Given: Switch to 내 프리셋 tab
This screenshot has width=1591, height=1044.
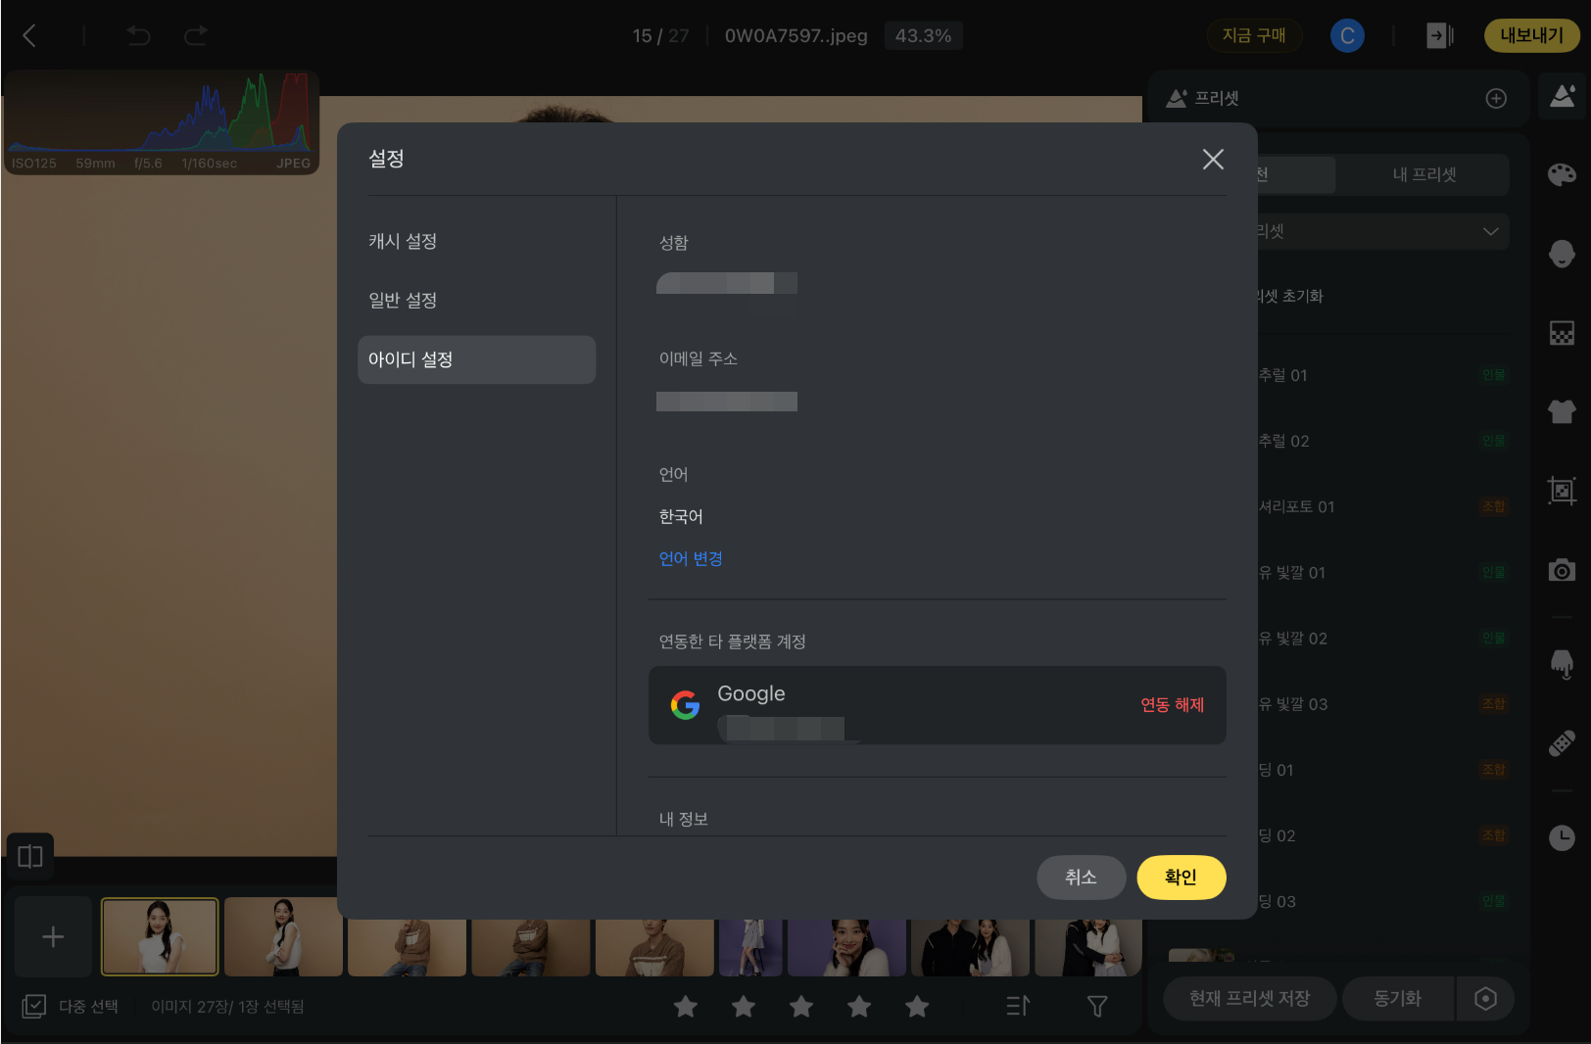Looking at the screenshot, I should point(1424,174).
